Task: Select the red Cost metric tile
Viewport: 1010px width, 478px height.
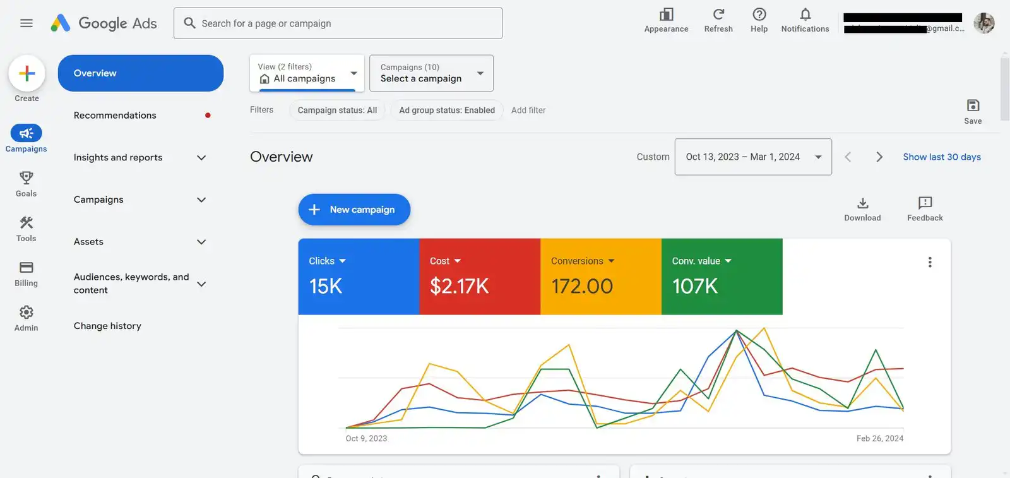Action: (x=479, y=277)
